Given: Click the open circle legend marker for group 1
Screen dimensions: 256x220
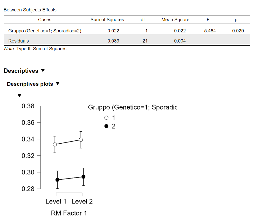Looking at the screenshot, I should (x=106, y=118).
